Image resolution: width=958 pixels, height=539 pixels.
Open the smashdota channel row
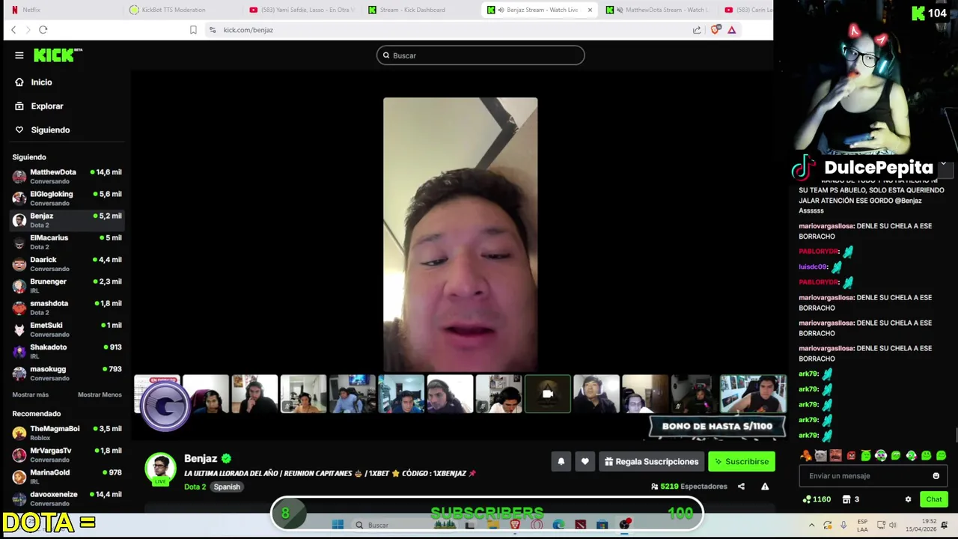click(x=67, y=308)
